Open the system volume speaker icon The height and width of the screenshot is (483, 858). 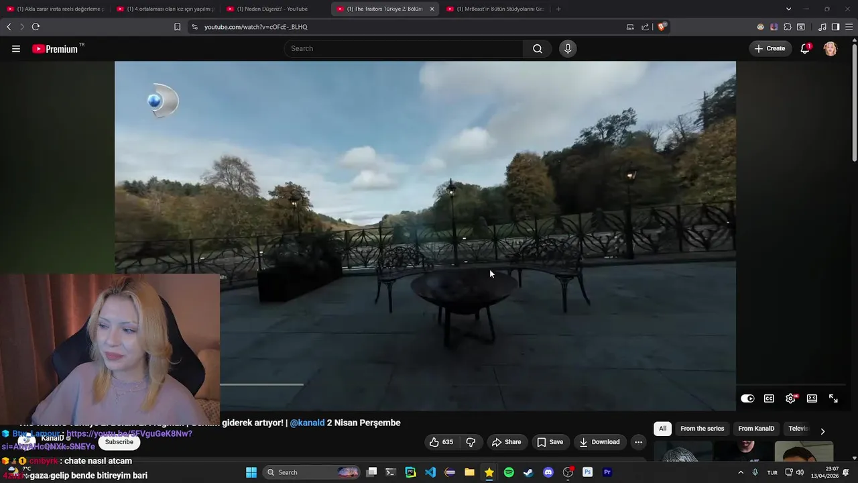[x=800, y=472]
